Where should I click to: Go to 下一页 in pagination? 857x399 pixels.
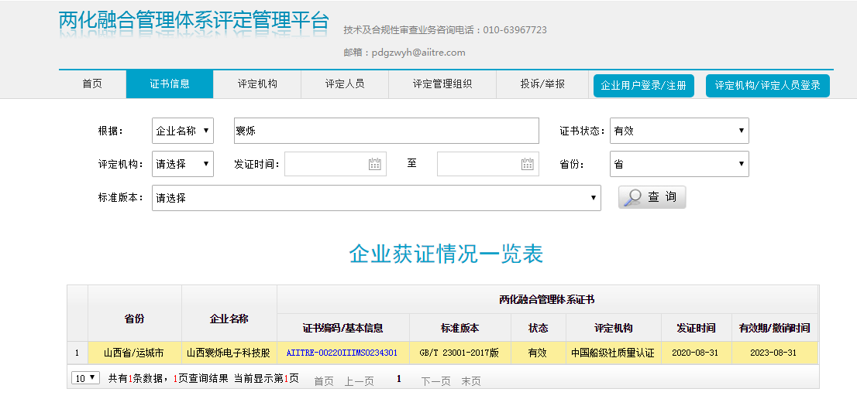[435, 381]
